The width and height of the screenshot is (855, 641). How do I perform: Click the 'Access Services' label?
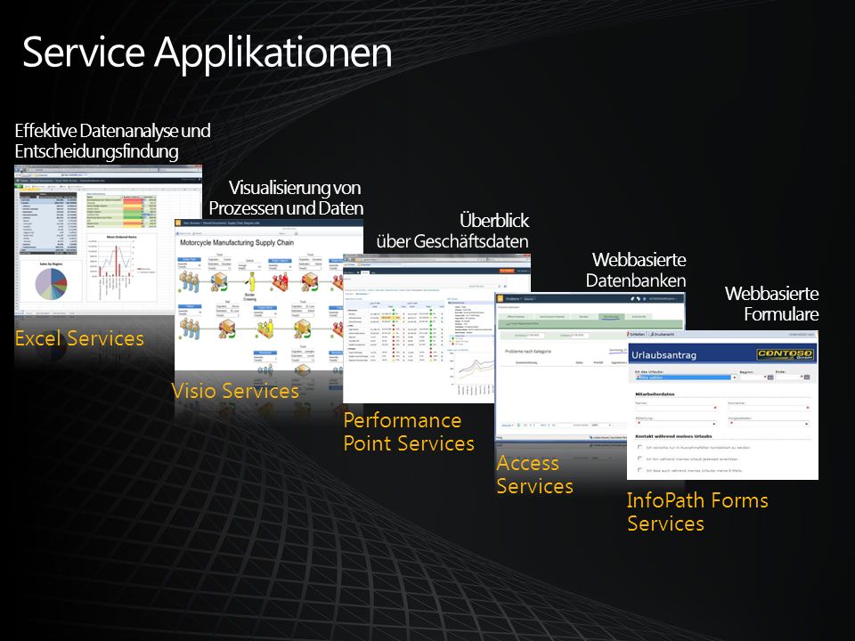click(534, 475)
